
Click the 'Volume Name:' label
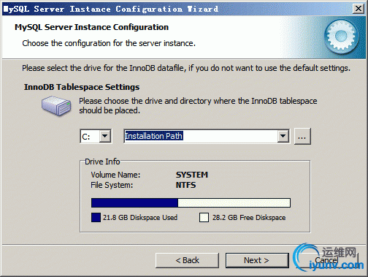[x=115, y=175]
